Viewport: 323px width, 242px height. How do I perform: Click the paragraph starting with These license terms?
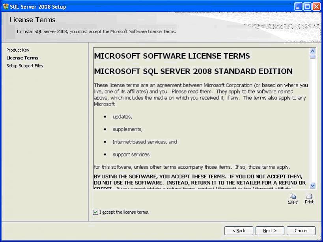coord(201,95)
